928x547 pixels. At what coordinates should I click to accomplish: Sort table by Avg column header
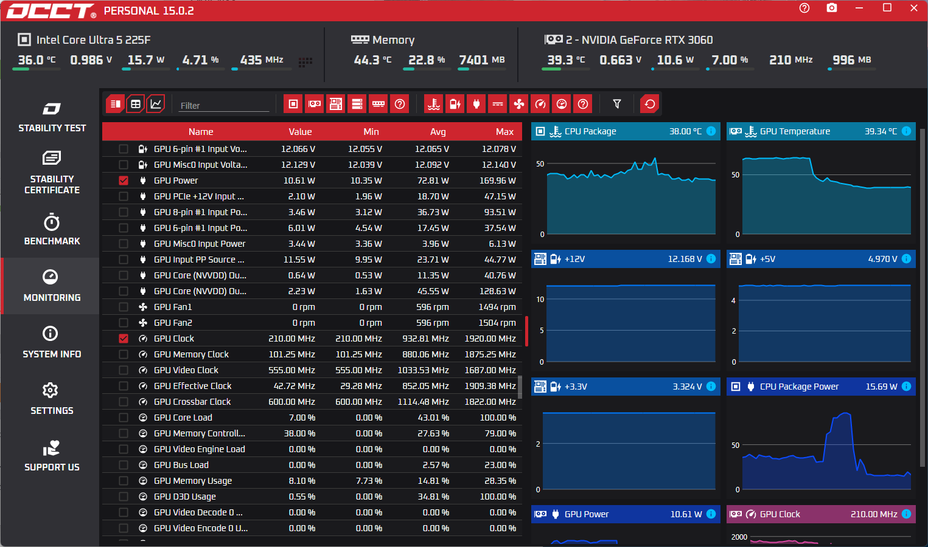click(438, 132)
